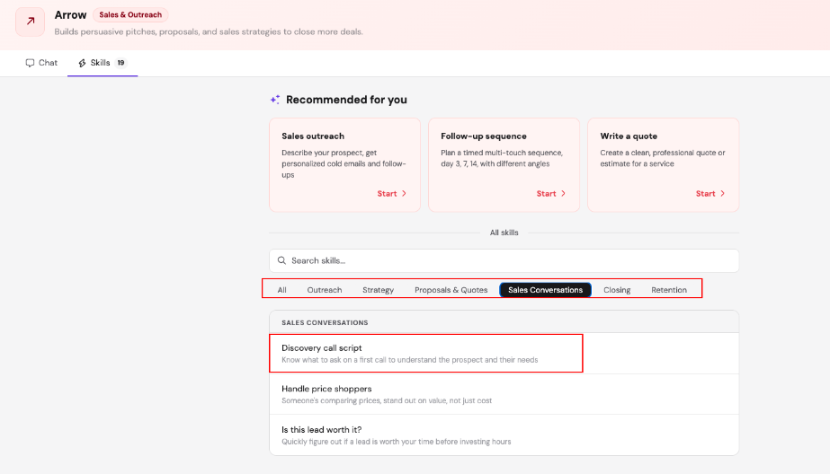Click the Arrow agent logo icon
The height and width of the screenshot is (474, 830).
[x=30, y=22]
